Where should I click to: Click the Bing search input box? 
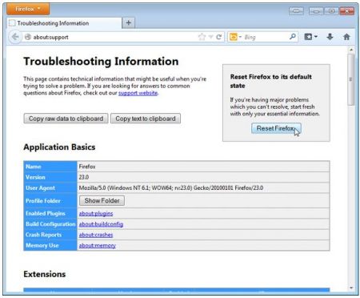266,37
